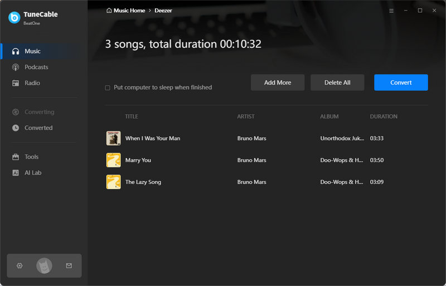The height and width of the screenshot is (286, 446).
Task: Close the TuneCable window
Action: (x=434, y=11)
